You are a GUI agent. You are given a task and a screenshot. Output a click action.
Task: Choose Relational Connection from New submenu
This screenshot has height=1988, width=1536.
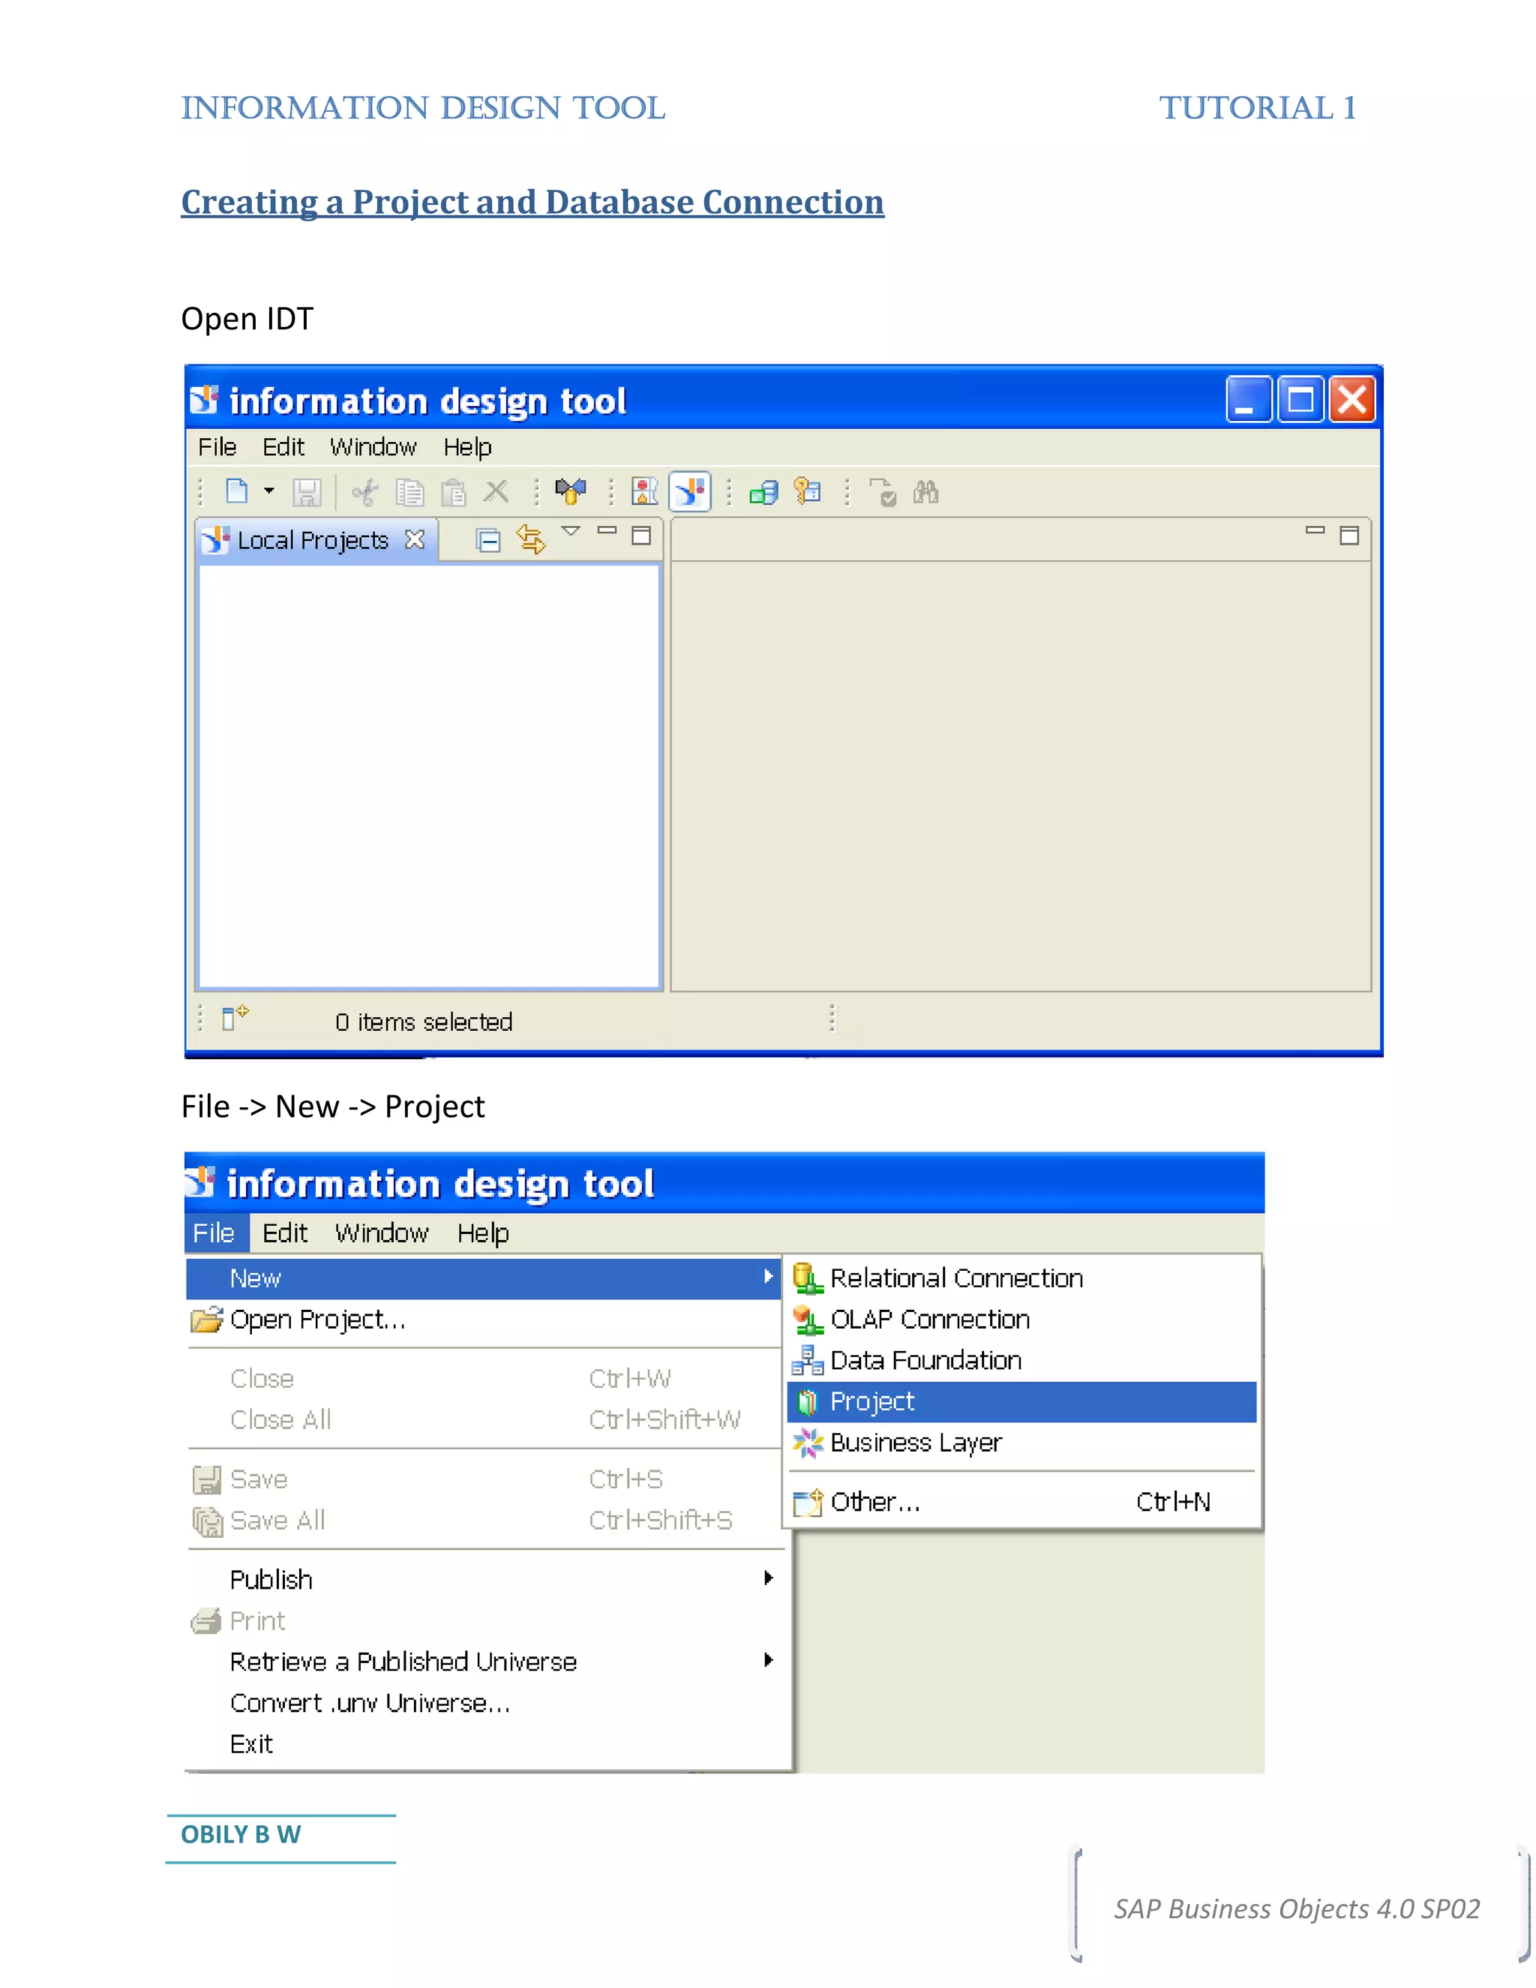tap(955, 1278)
